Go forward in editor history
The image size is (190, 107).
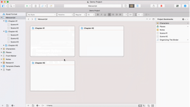(32, 19)
